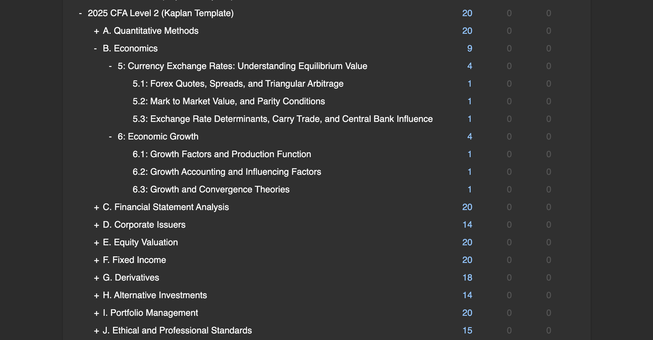
Task: Open 6.1: Growth Factors and Production Function
Action: tap(222, 154)
